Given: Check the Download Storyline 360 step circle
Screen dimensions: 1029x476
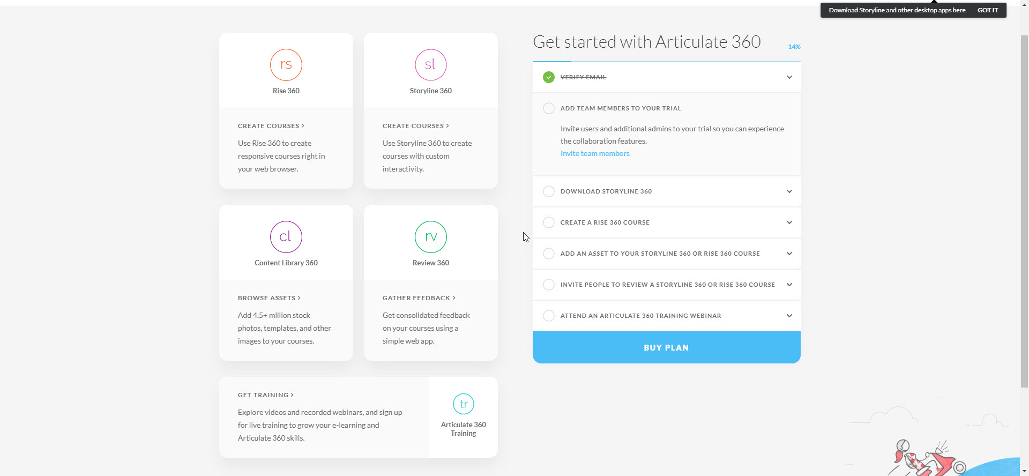Looking at the screenshot, I should [549, 191].
